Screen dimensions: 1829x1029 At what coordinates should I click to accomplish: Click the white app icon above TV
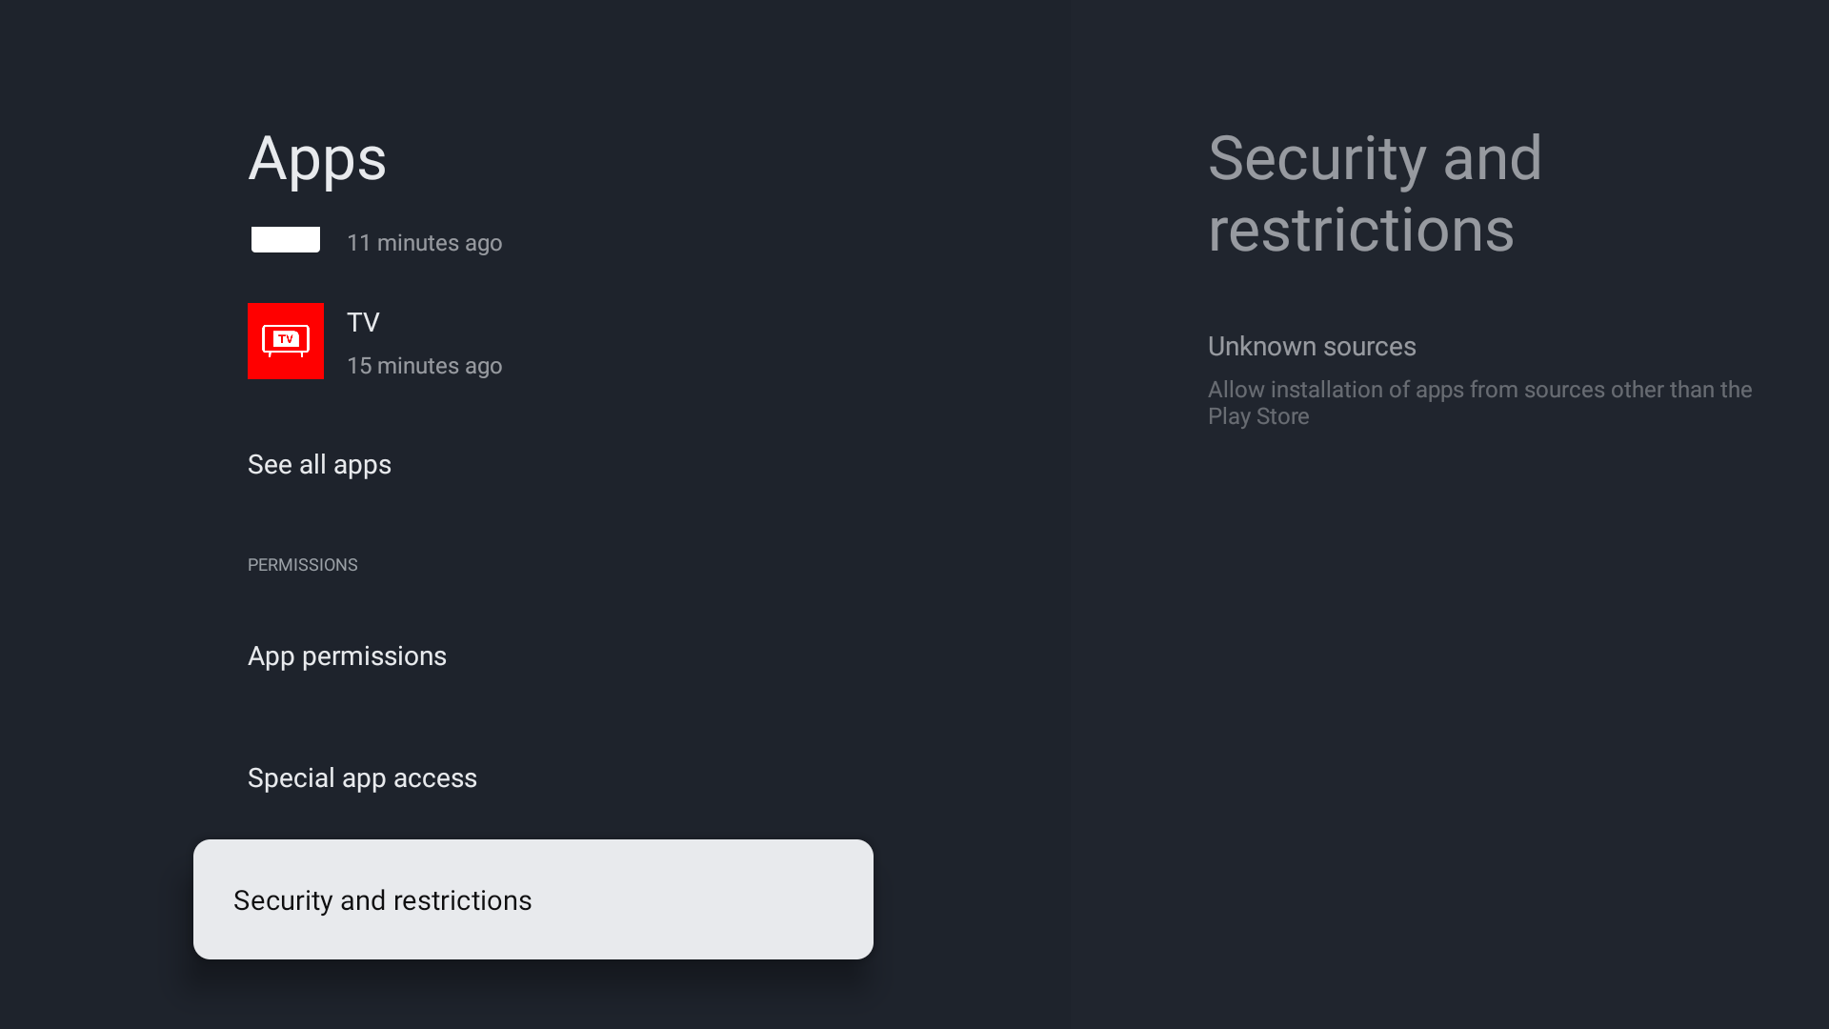(286, 239)
